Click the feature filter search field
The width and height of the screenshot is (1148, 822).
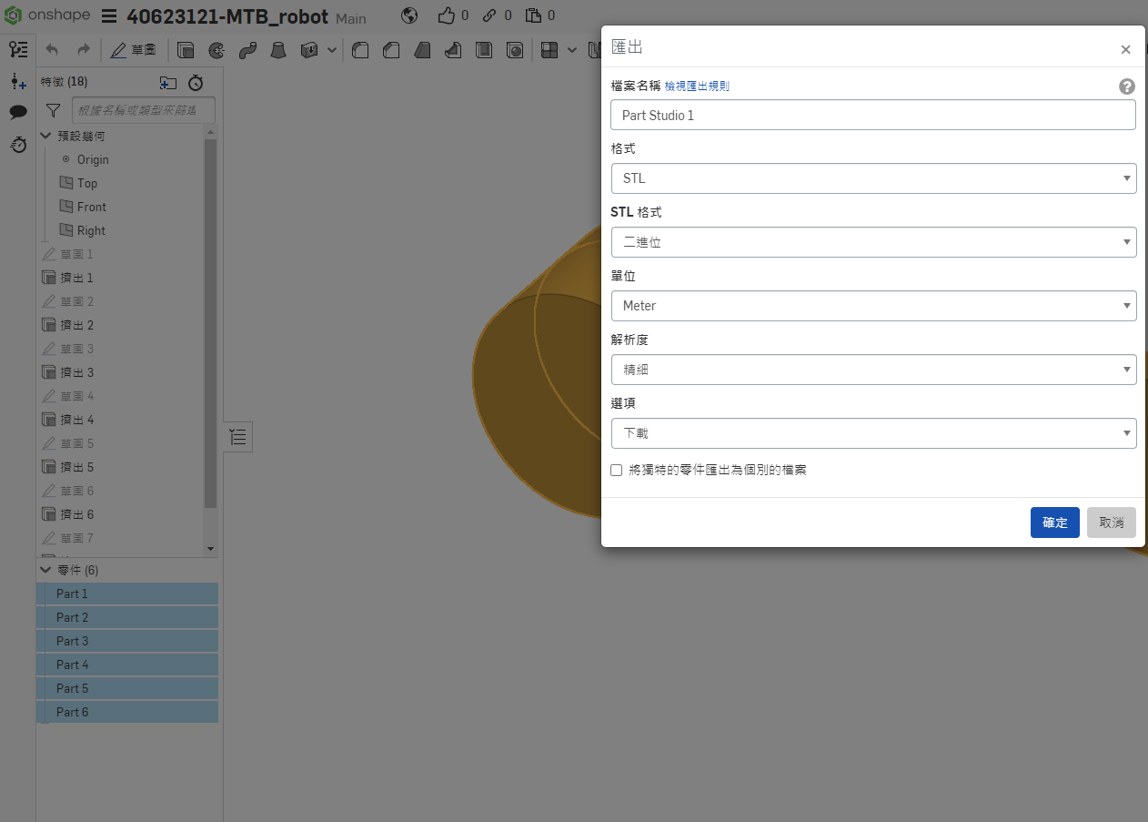click(x=144, y=110)
